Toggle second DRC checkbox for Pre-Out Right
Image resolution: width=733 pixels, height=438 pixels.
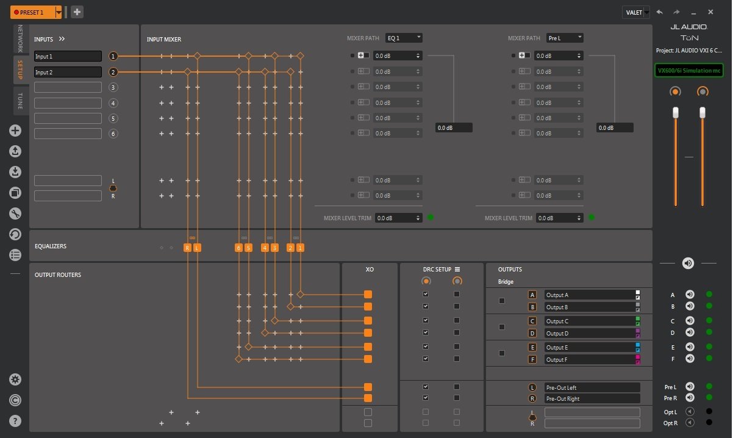[457, 398]
